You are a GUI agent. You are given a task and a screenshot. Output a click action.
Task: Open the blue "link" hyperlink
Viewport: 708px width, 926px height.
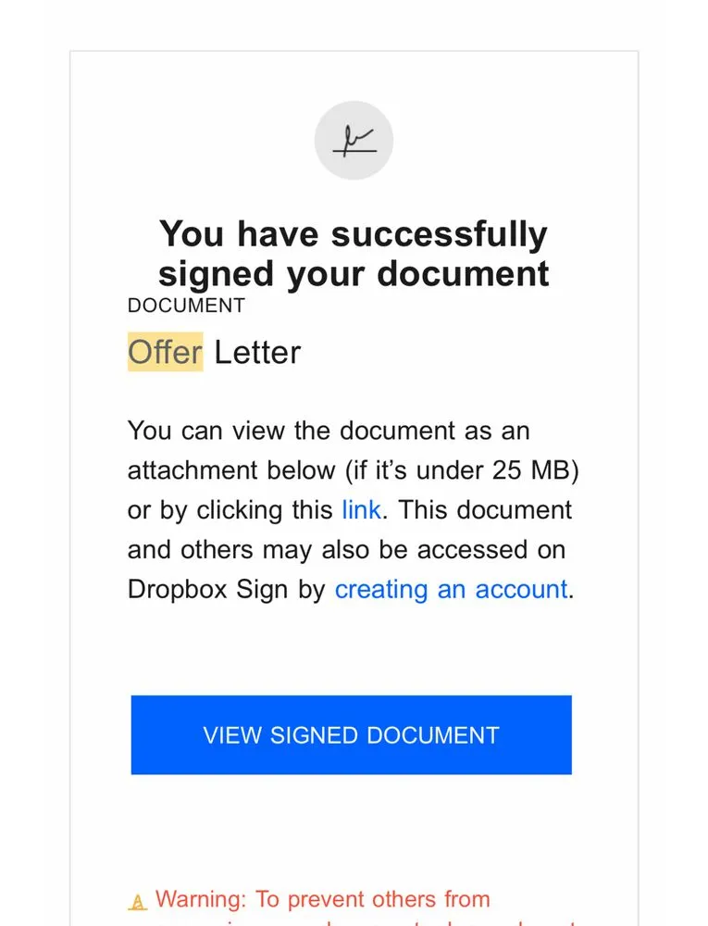[361, 510]
